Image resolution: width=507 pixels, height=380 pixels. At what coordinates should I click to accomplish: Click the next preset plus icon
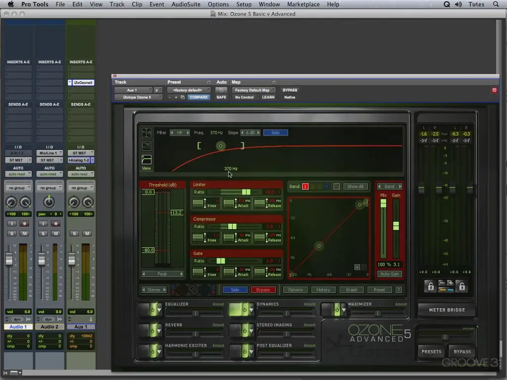(176, 97)
